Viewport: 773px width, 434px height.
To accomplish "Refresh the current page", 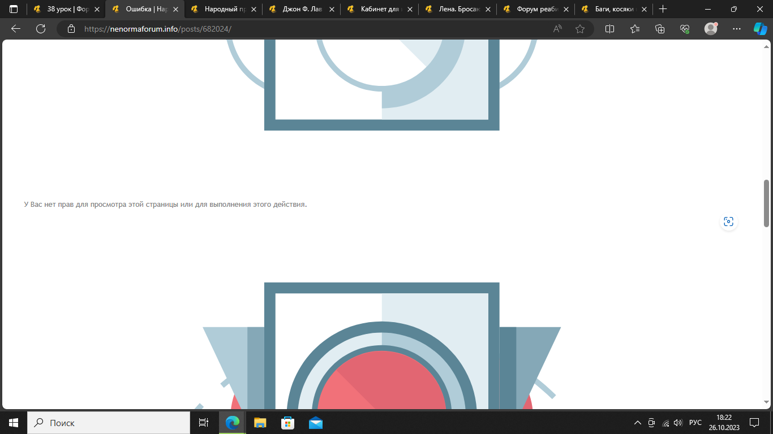I will [x=40, y=29].
